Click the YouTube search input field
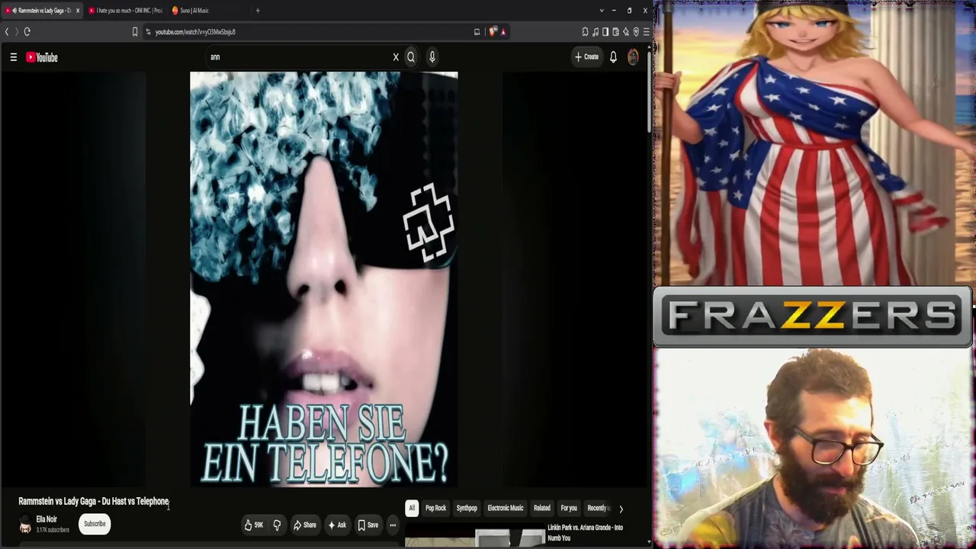Image resolution: width=976 pixels, height=549 pixels. pos(300,57)
